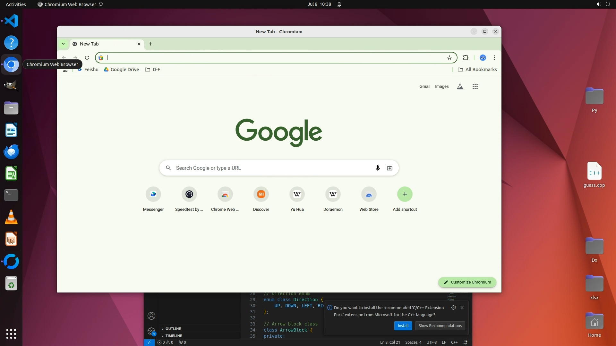Expand the TIMELINE section in VS Code
616x346 pixels.
[174, 336]
